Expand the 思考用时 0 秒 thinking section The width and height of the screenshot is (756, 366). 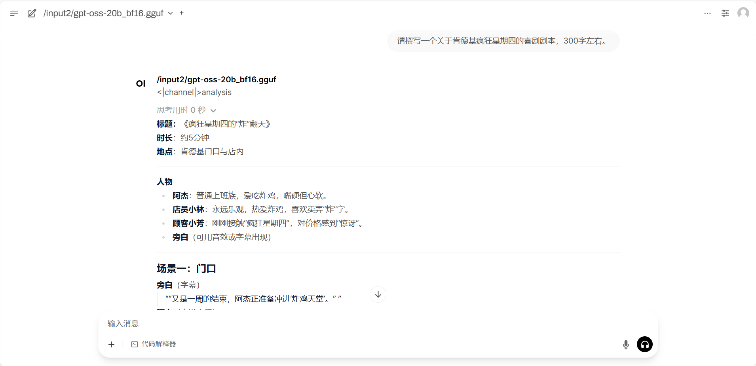(186, 110)
